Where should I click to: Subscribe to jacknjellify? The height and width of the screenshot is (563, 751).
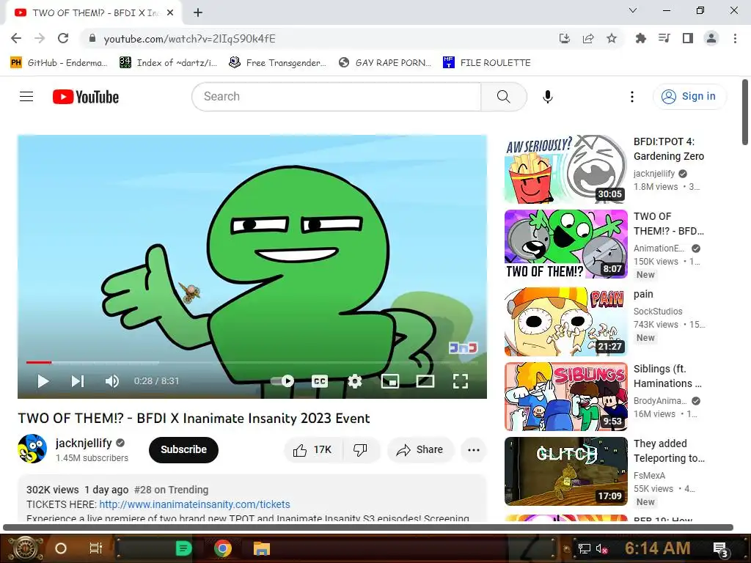pos(183,449)
